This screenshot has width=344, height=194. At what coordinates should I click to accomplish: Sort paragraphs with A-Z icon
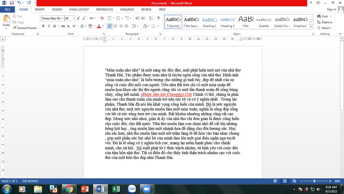151,18
